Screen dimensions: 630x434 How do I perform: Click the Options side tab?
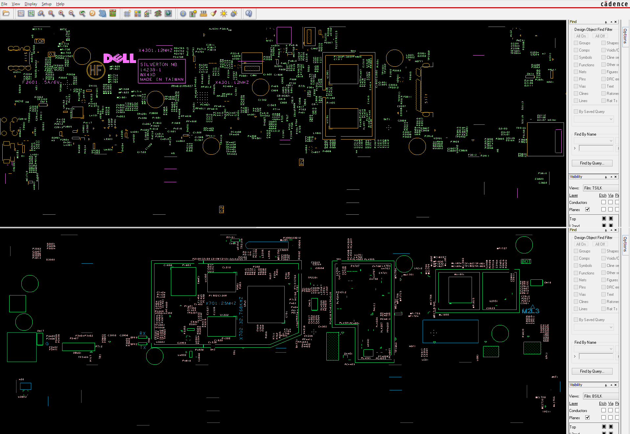(625, 36)
